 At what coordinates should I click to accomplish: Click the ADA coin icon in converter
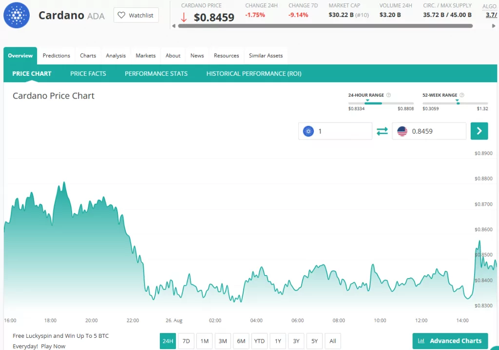[308, 131]
